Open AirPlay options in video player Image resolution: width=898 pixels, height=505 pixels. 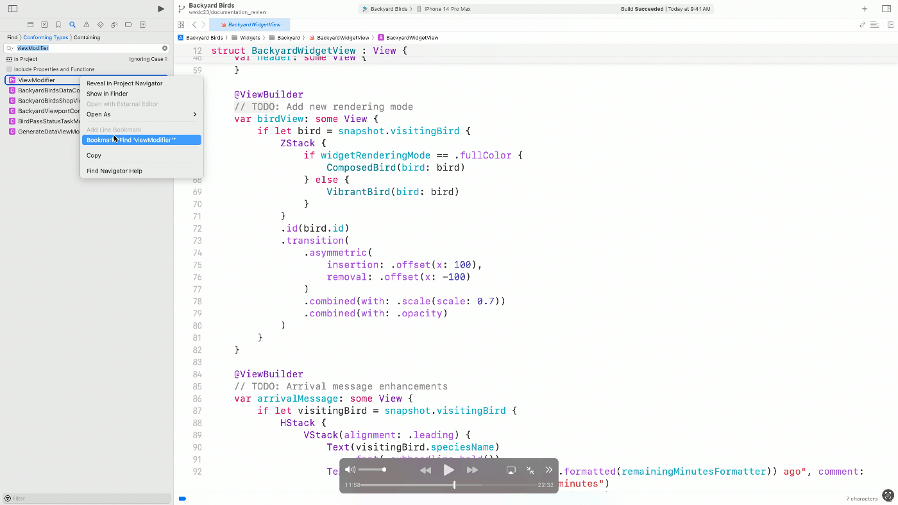(511, 470)
